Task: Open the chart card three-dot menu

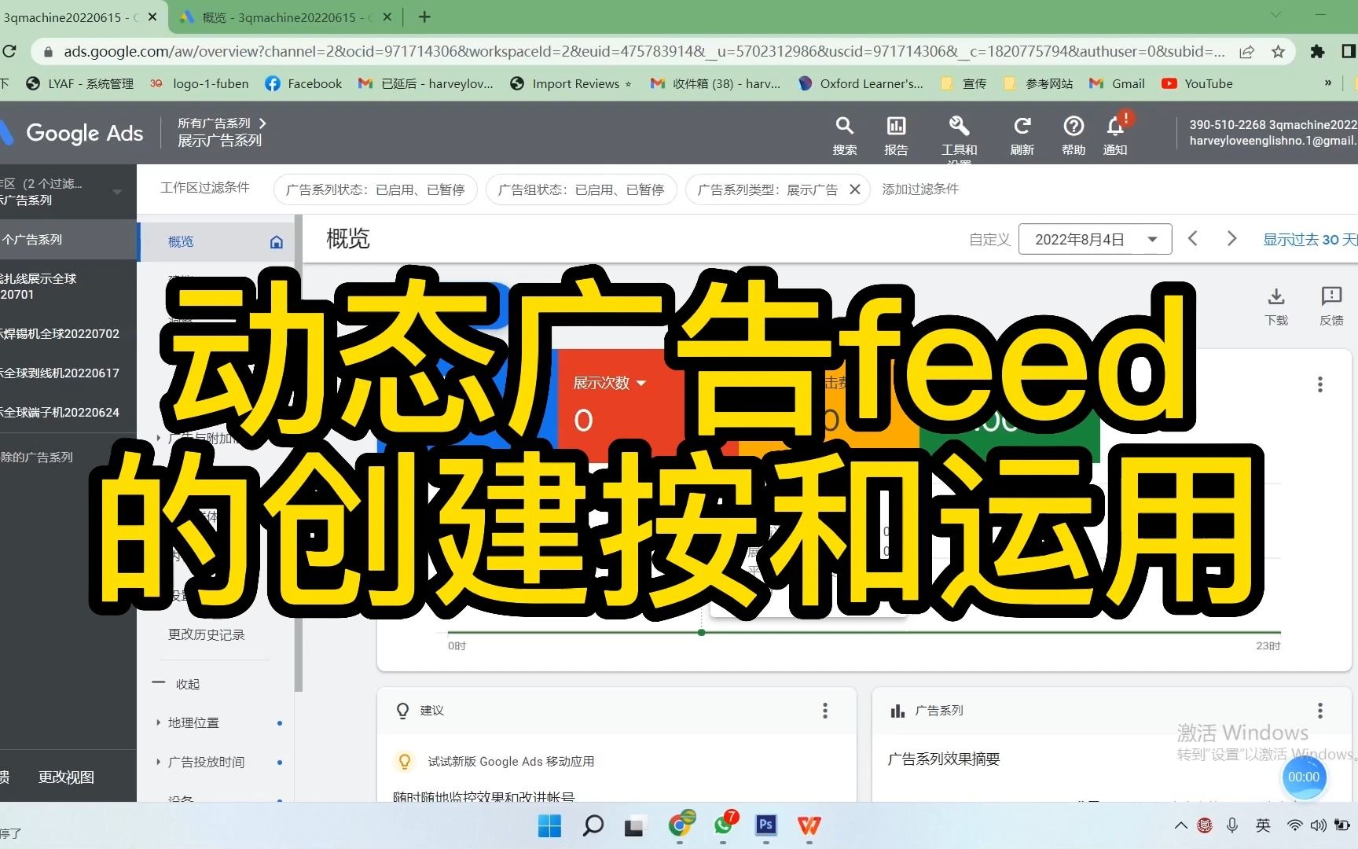Action: pos(1320,384)
